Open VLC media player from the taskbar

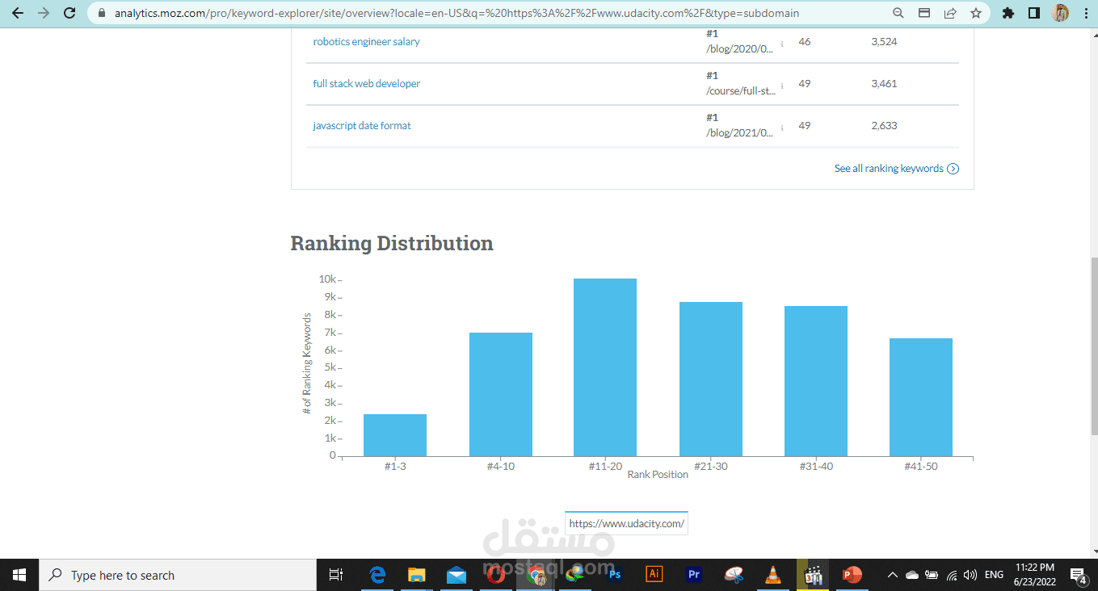(x=773, y=574)
